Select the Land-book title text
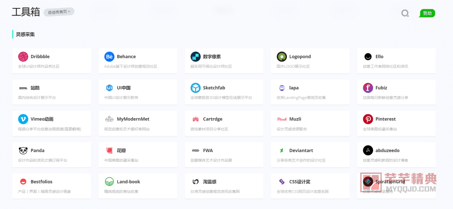The image size is (453, 209). (x=129, y=182)
